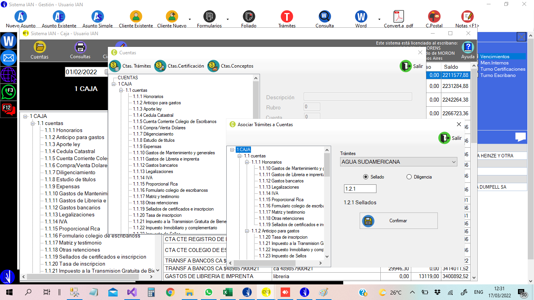Click the WhatsApp F3 sidebar icon
The height and width of the screenshot is (300, 534).
click(8, 92)
